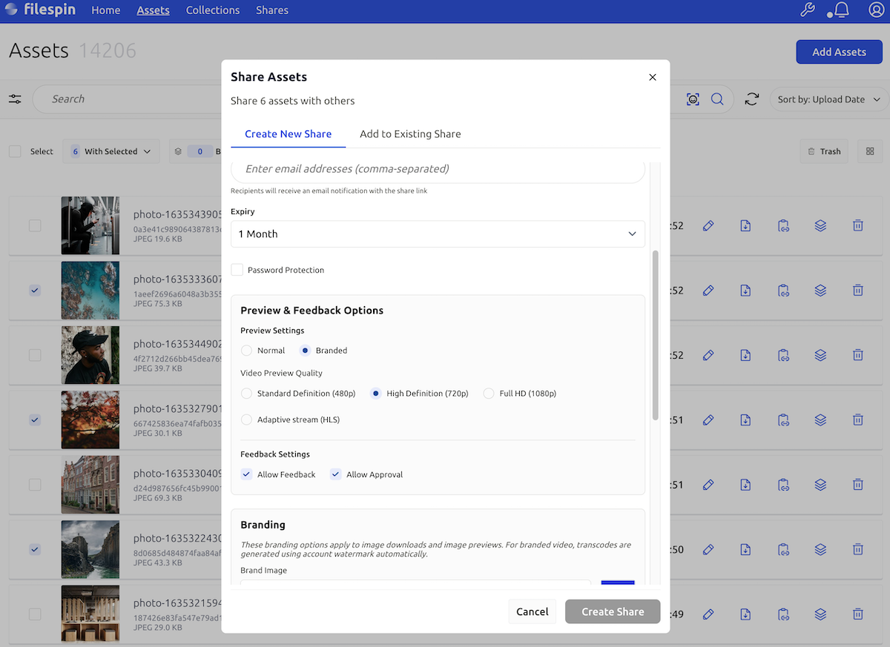Open the user account profile icon
Image resolution: width=890 pixels, height=647 pixels.
coord(876,10)
